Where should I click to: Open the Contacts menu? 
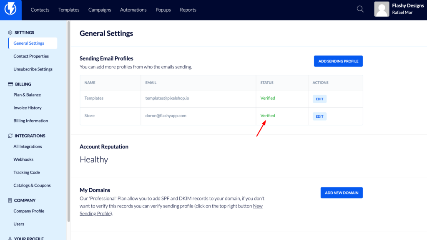coord(40,10)
